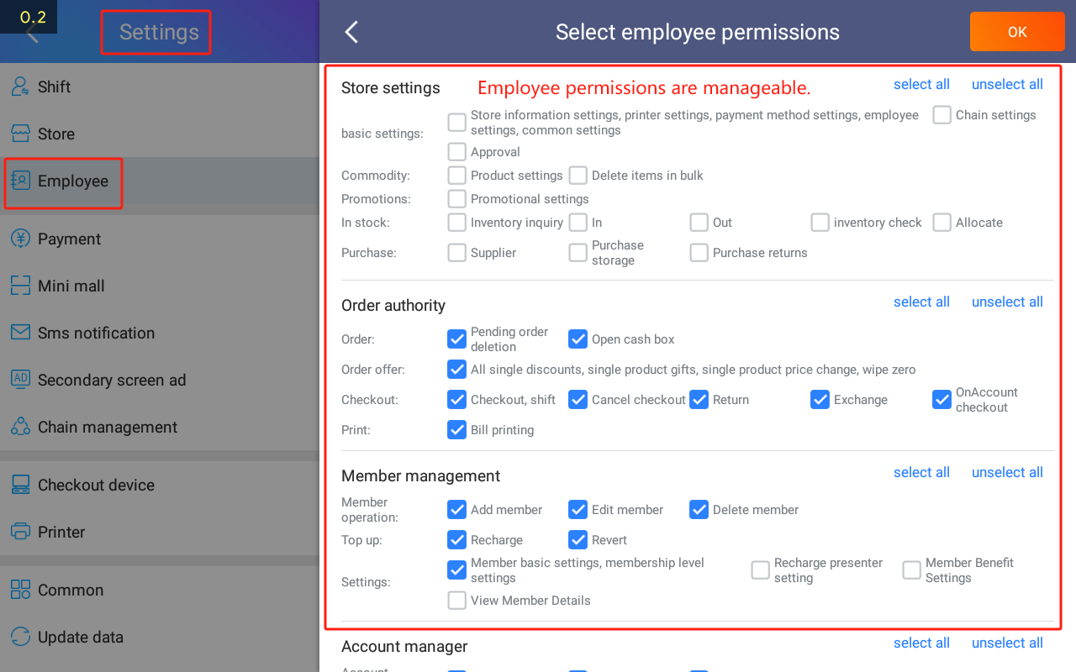This screenshot has height=672, width=1076.
Task: Open the Sms notification envelope icon
Action: pyautogui.click(x=21, y=333)
